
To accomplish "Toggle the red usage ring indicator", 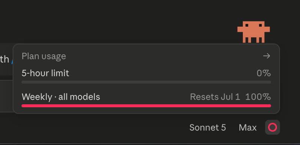I will tap(273, 127).
